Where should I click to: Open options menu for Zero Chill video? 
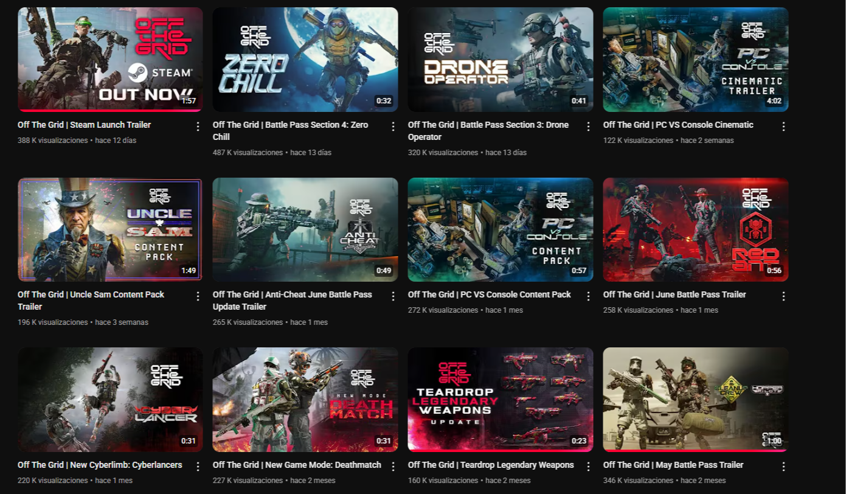pos(393,127)
